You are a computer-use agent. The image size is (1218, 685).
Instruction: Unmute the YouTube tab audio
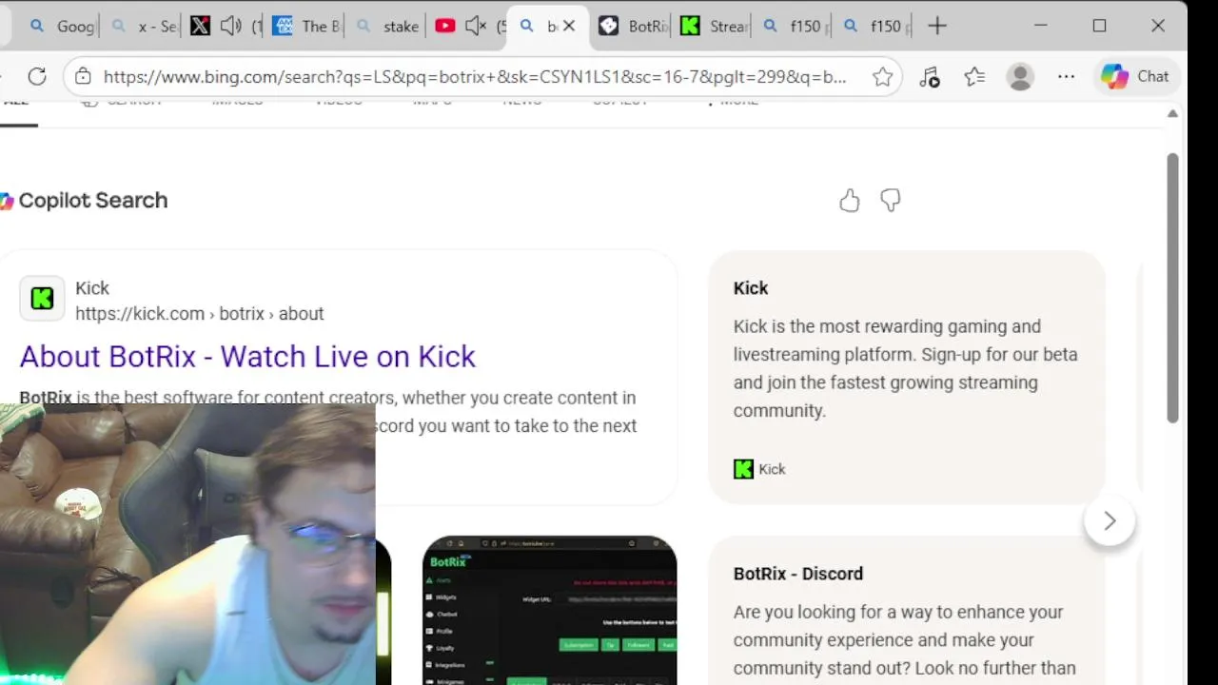(476, 26)
